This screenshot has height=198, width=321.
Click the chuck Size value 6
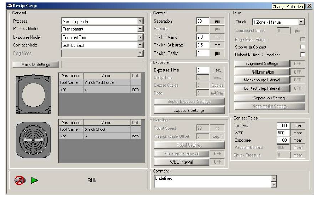point(107,136)
